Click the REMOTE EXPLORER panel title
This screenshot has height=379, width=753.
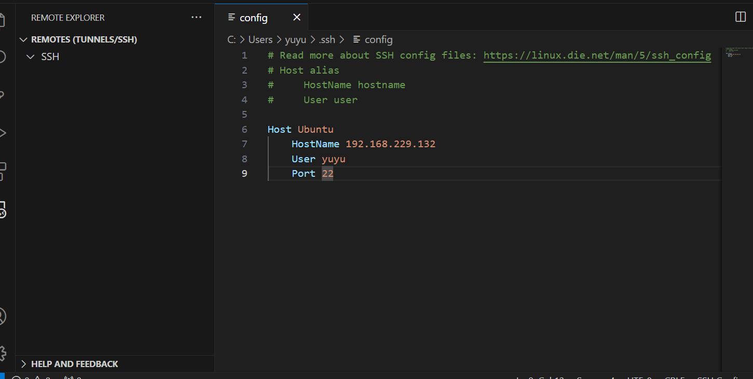coord(68,18)
